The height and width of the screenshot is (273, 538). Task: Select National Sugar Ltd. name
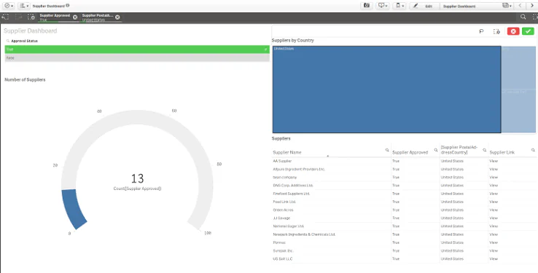pos(288,226)
